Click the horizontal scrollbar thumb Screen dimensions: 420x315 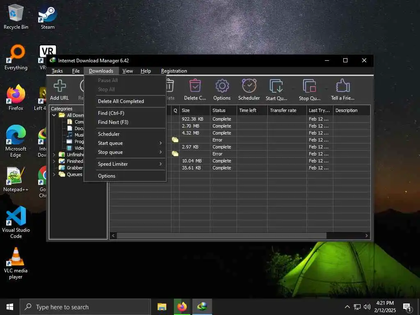pos(221,236)
